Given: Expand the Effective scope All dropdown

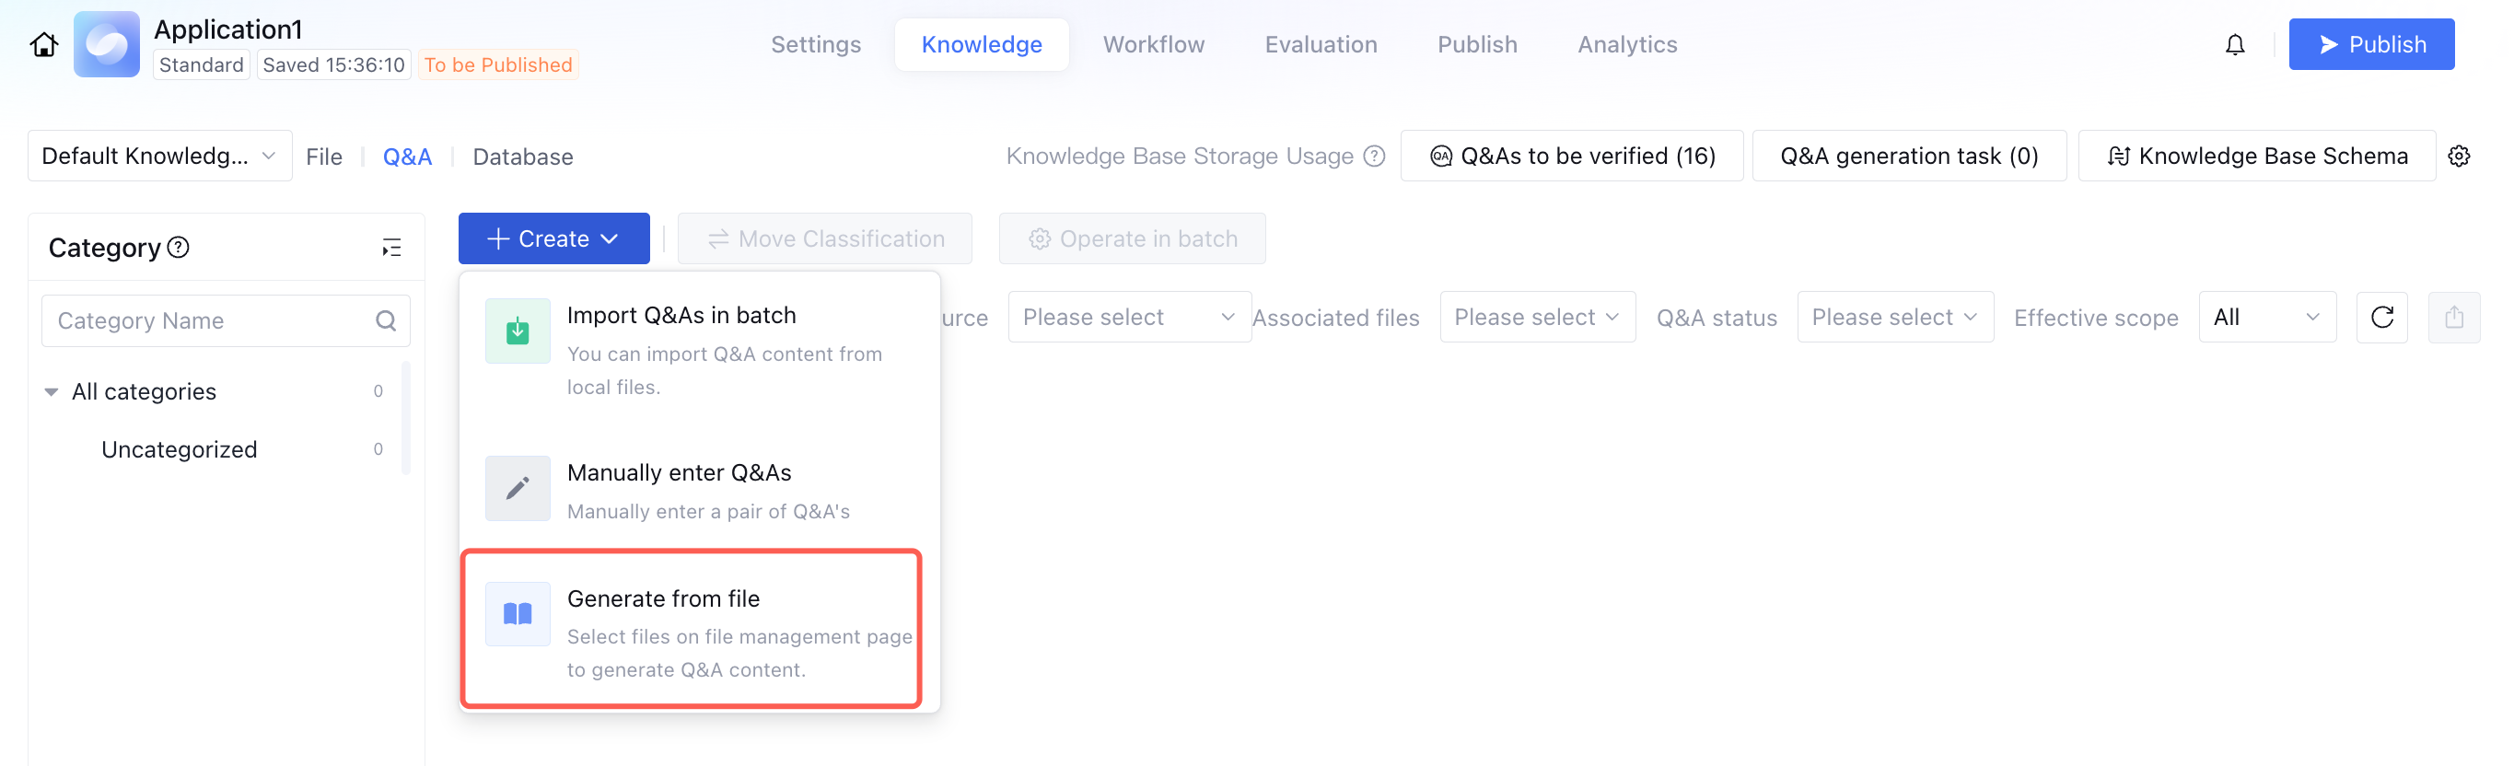Looking at the screenshot, I should [2266, 317].
